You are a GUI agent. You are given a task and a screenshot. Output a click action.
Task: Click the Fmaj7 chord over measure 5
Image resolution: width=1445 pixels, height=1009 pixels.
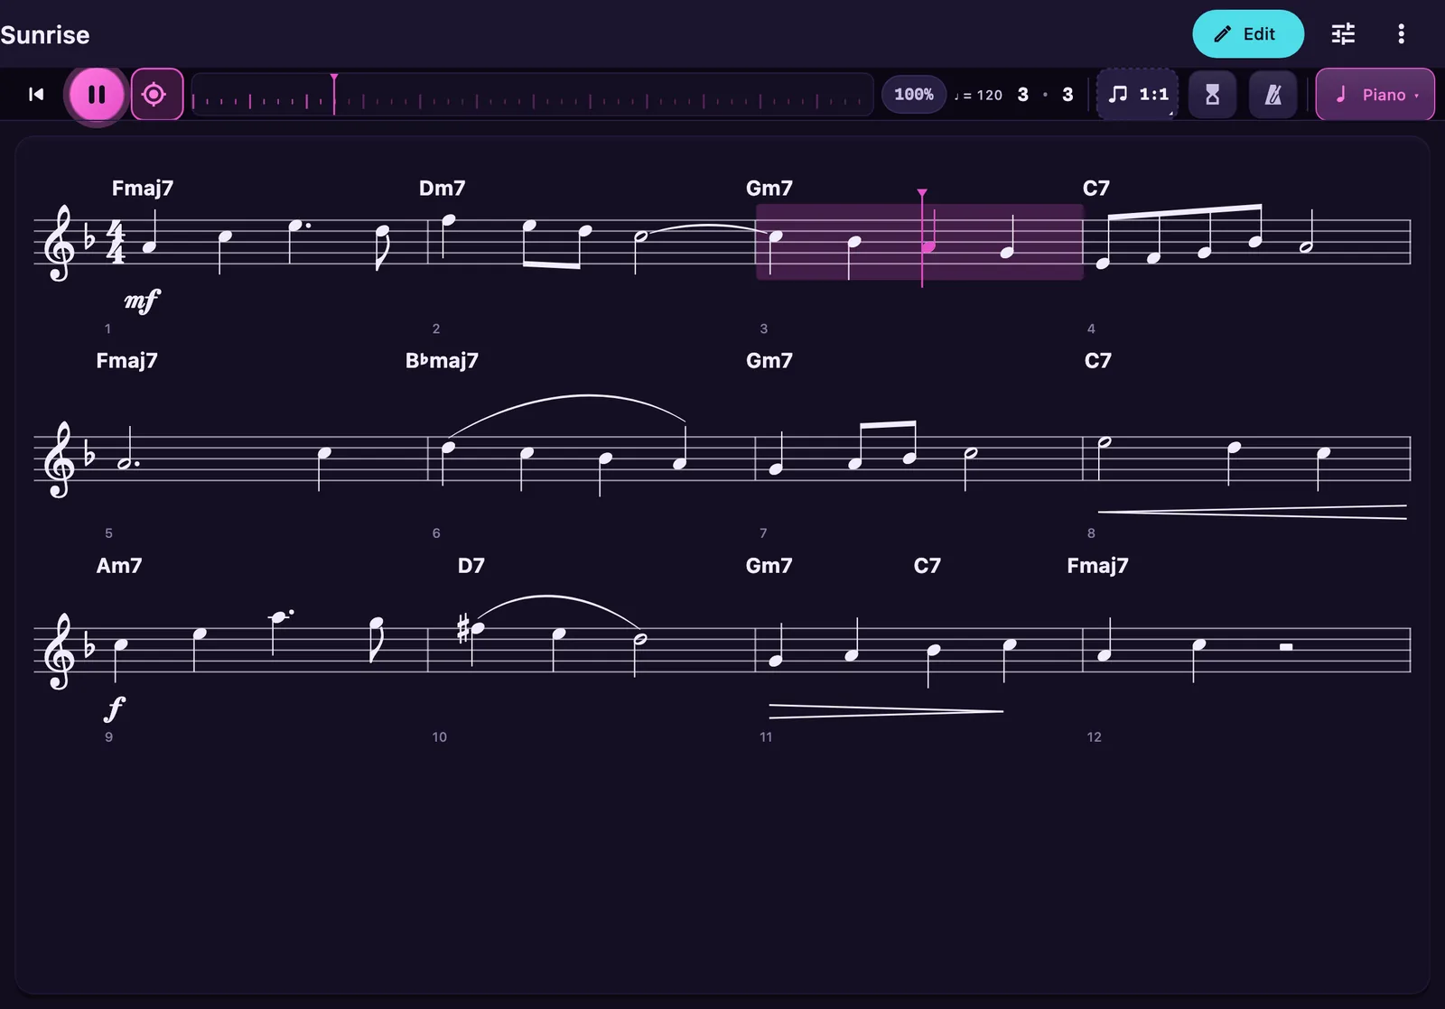click(x=126, y=360)
